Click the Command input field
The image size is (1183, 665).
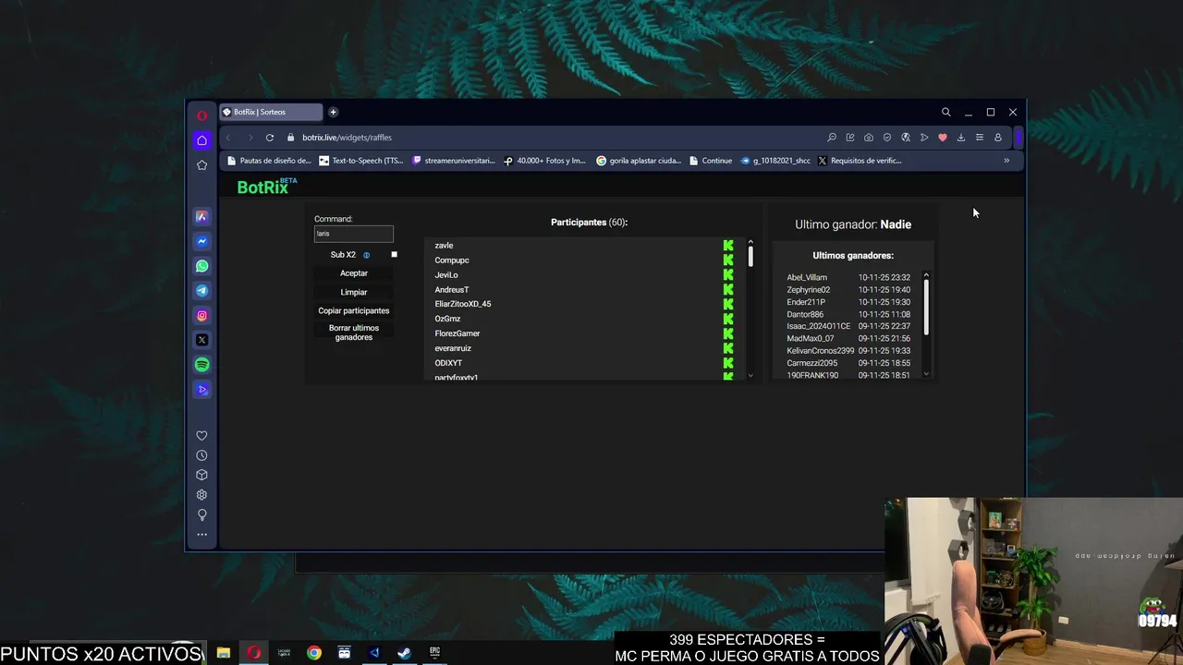click(x=354, y=234)
